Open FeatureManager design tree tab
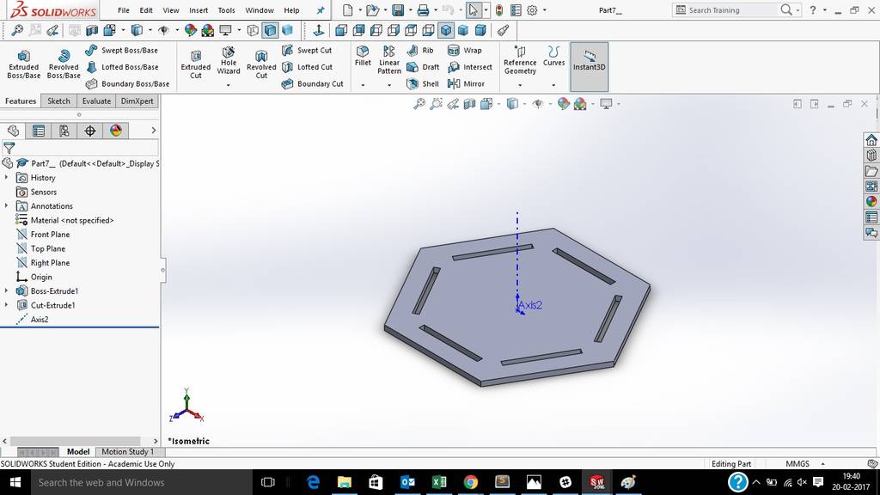This screenshot has width=880, height=495. (14, 131)
